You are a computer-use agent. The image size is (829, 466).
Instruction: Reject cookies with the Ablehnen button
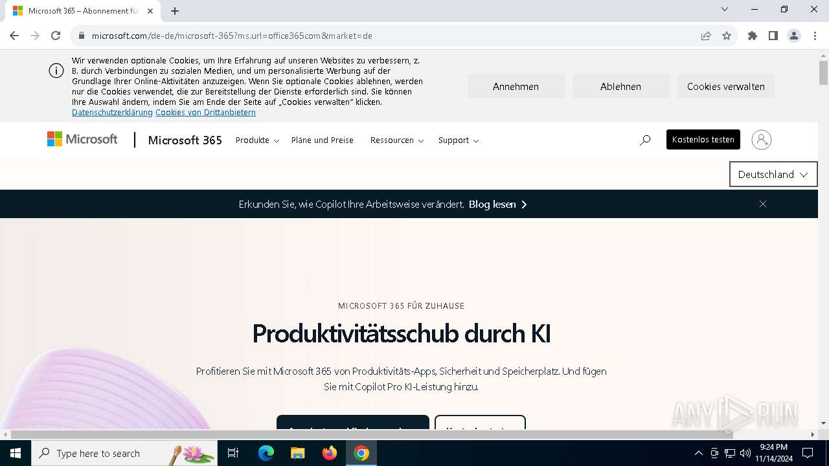620,86
